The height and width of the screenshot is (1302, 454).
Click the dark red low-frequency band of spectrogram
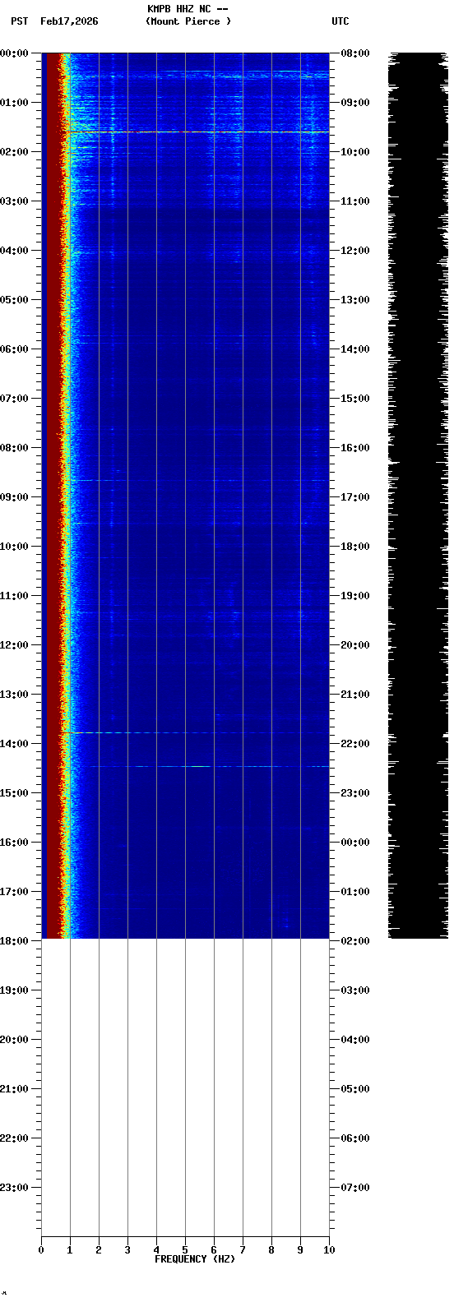(53, 496)
